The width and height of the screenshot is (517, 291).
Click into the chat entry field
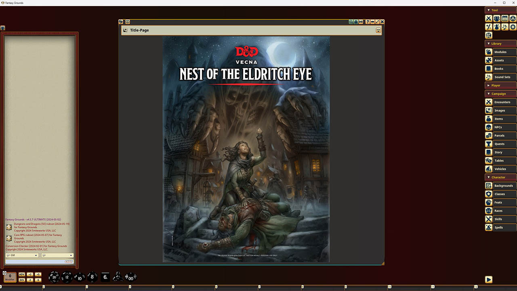click(34, 261)
